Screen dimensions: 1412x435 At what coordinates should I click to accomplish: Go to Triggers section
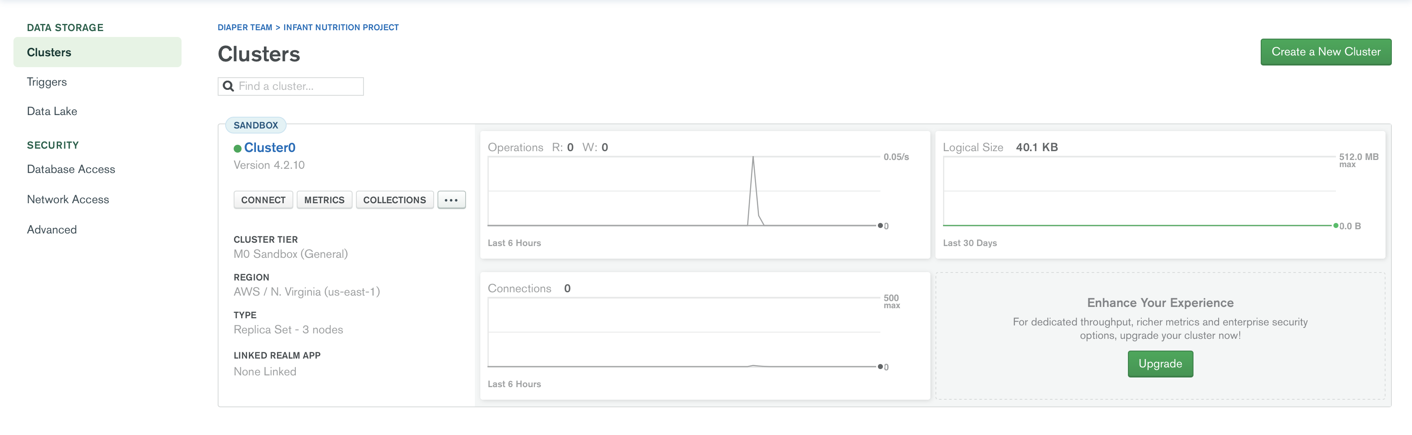click(x=47, y=81)
